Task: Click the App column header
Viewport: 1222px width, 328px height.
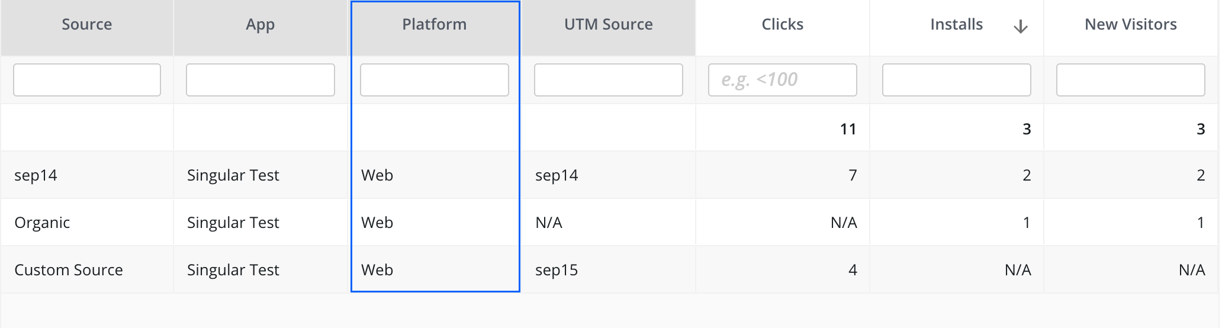Action: pyautogui.click(x=260, y=25)
